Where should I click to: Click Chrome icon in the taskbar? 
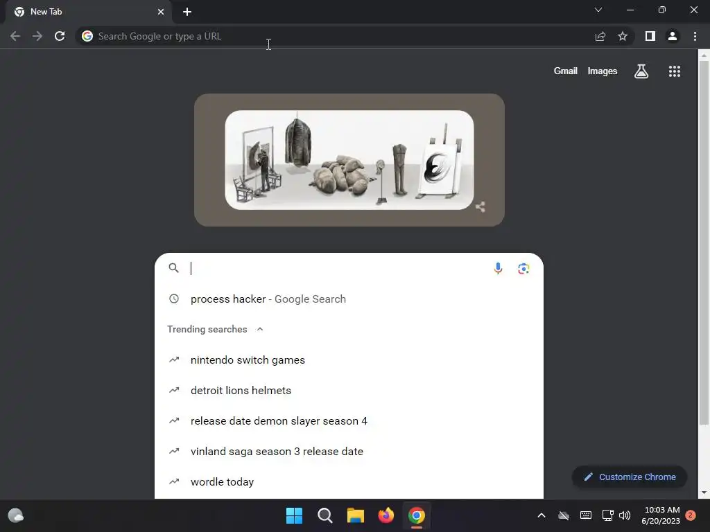click(417, 515)
